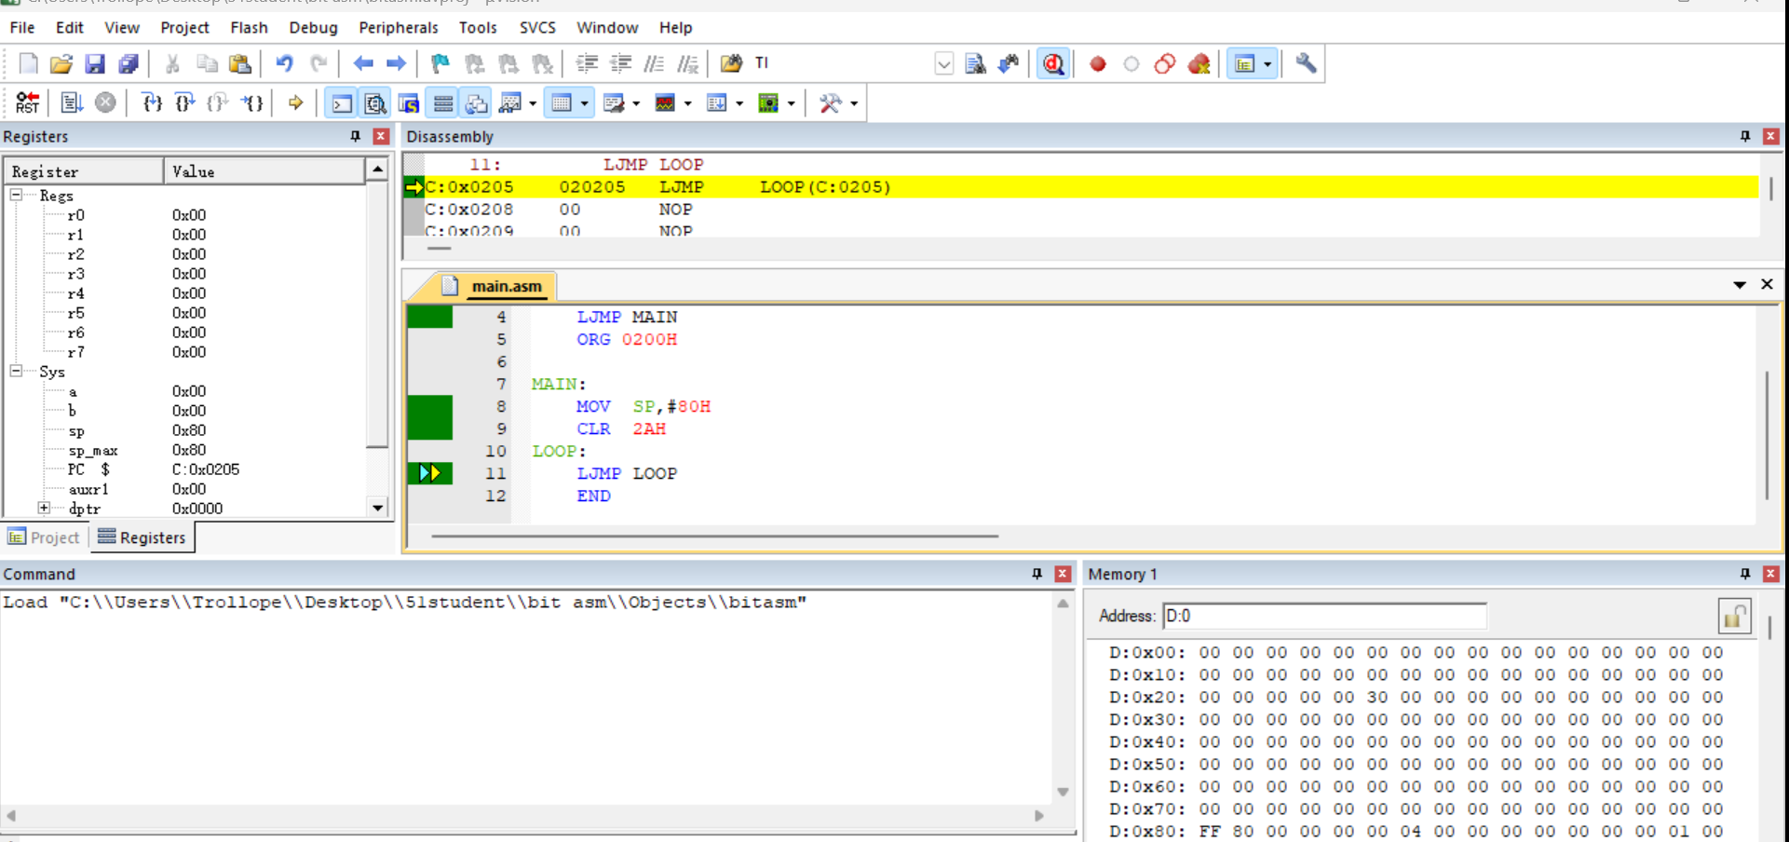Run the program with the Run icon
This screenshot has width=1789, height=842.
pos(72,102)
